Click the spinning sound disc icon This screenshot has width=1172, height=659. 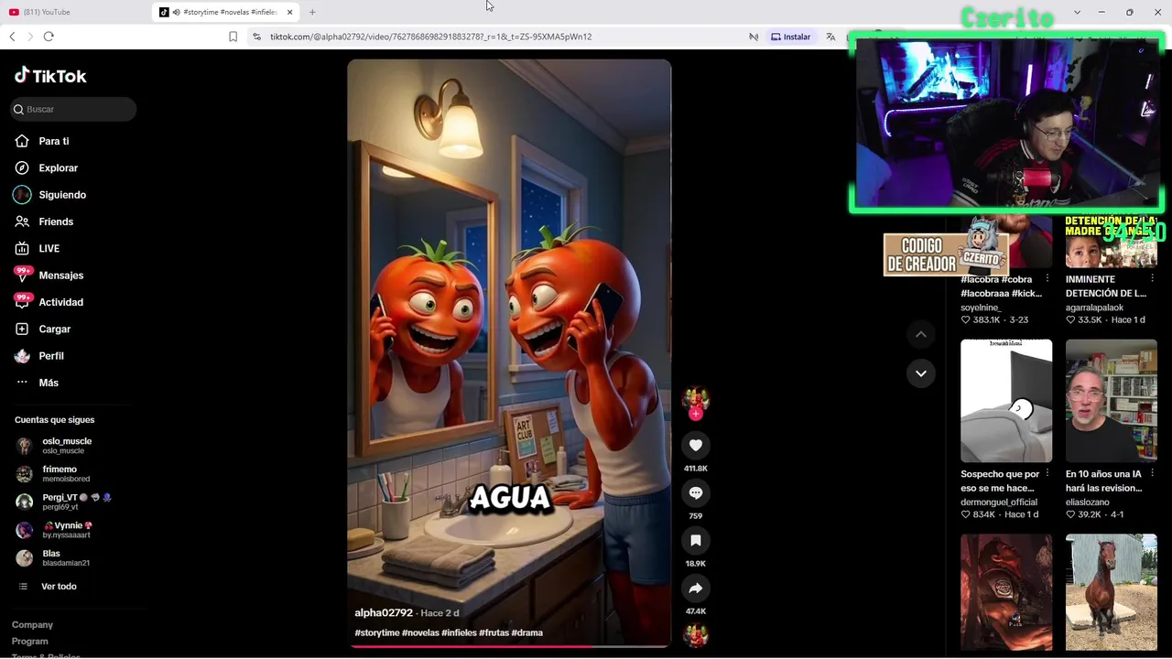[696, 635]
